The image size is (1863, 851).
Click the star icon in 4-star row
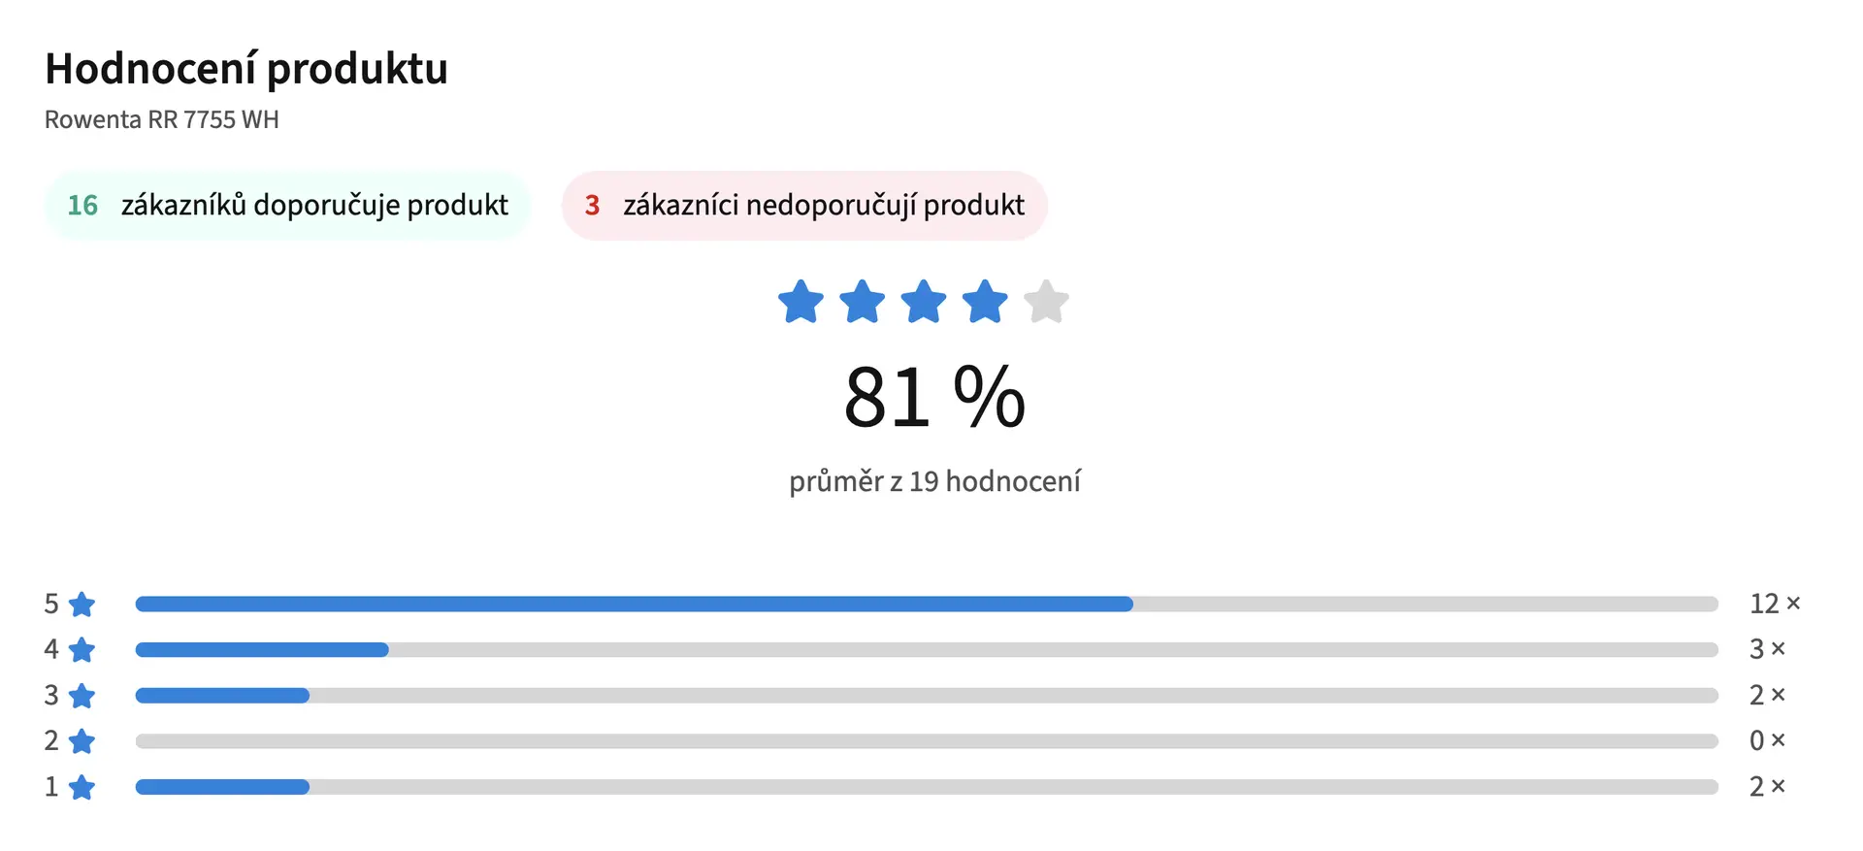(82, 649)
